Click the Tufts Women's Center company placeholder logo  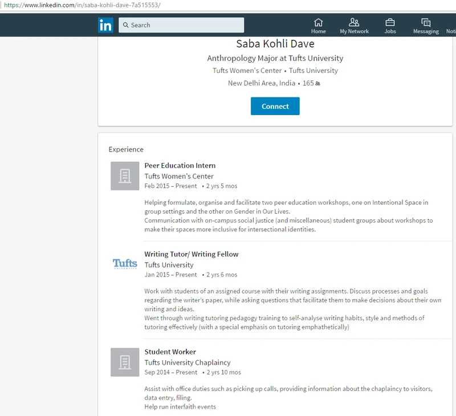point(125,176)
